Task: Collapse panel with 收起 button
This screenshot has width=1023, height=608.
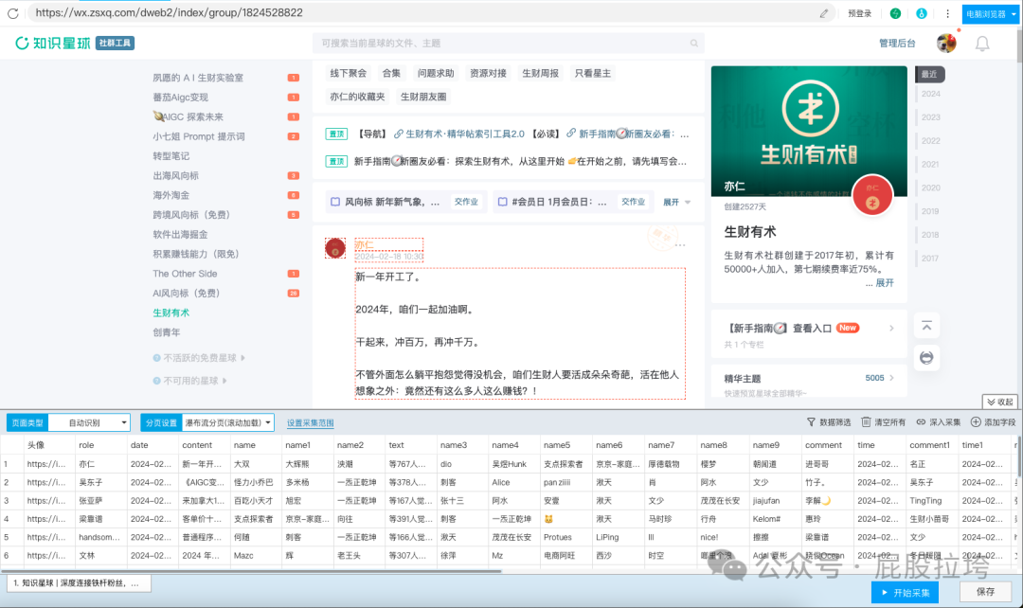Action: click(x=1000, y=402)
